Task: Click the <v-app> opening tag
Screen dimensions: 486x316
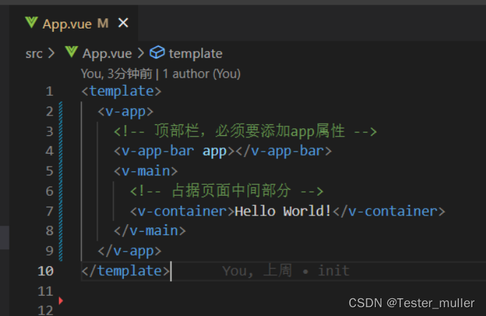Action: tap(126, 111)
